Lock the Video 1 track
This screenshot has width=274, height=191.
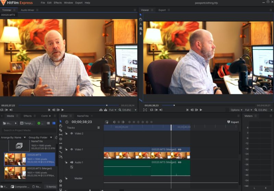[66, 150]
